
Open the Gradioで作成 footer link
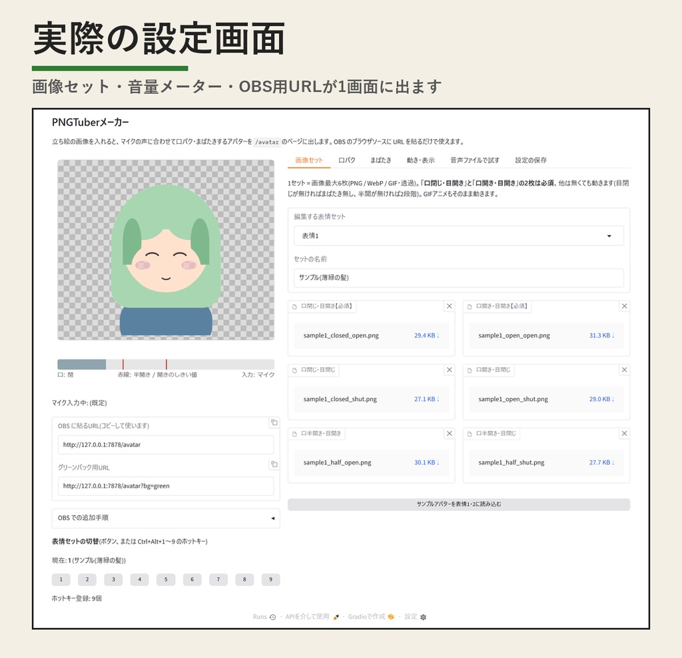pyautogui.click(x=370, y=617)
